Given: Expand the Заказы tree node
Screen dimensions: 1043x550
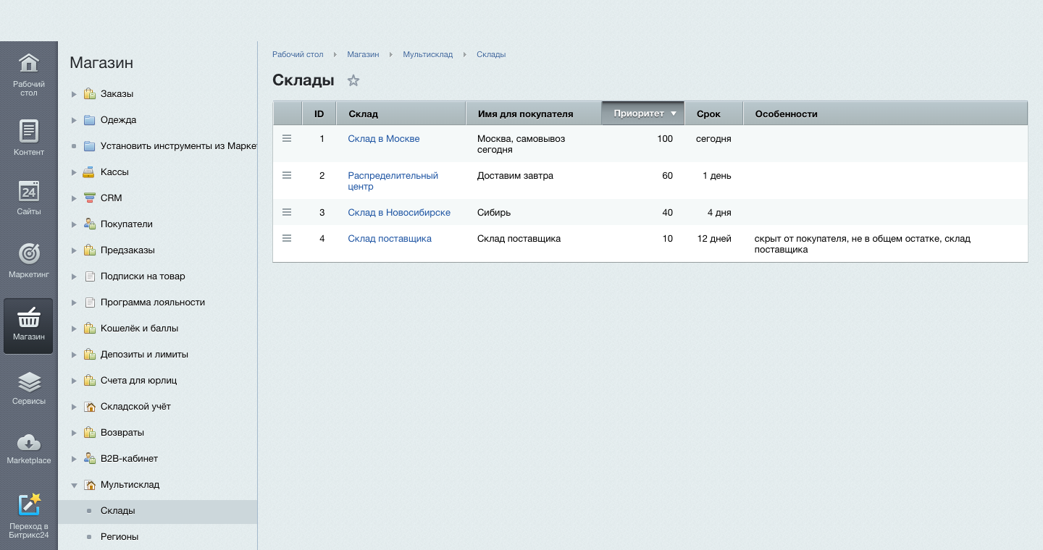Looking at the screenshot, I should point(74,94).
